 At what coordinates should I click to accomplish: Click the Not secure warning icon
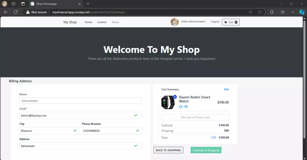(28, 12)
